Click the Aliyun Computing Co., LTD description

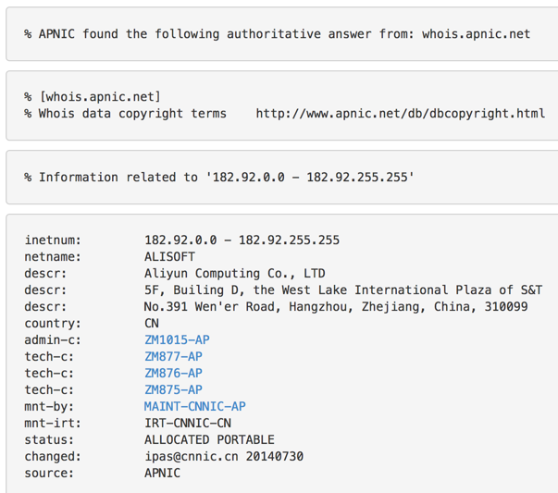235,274
